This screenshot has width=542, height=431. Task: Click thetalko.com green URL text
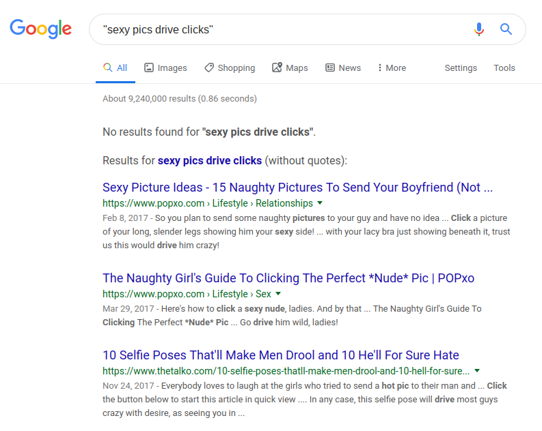tap(286, 371)
